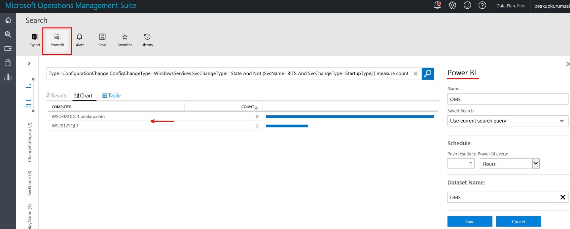The width and height of the screenshot is (570, 229).
Task: Switch to the Table view tab
Action: pyautogui.click(x=111, y=96)
